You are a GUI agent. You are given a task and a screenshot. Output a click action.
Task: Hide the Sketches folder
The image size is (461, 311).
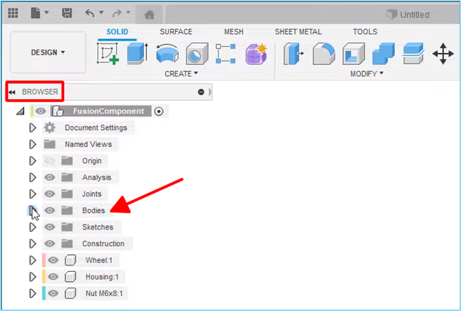pos(49,227)
